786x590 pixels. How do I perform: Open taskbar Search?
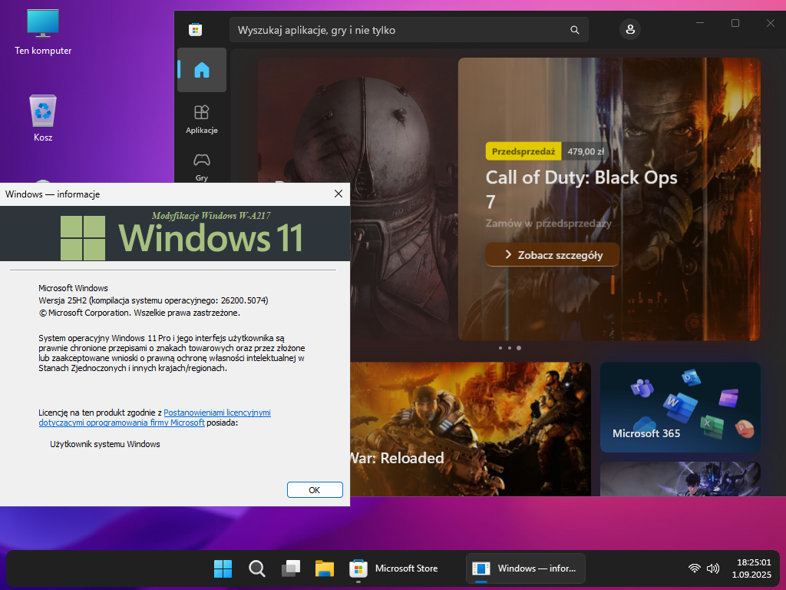point(257,568)
